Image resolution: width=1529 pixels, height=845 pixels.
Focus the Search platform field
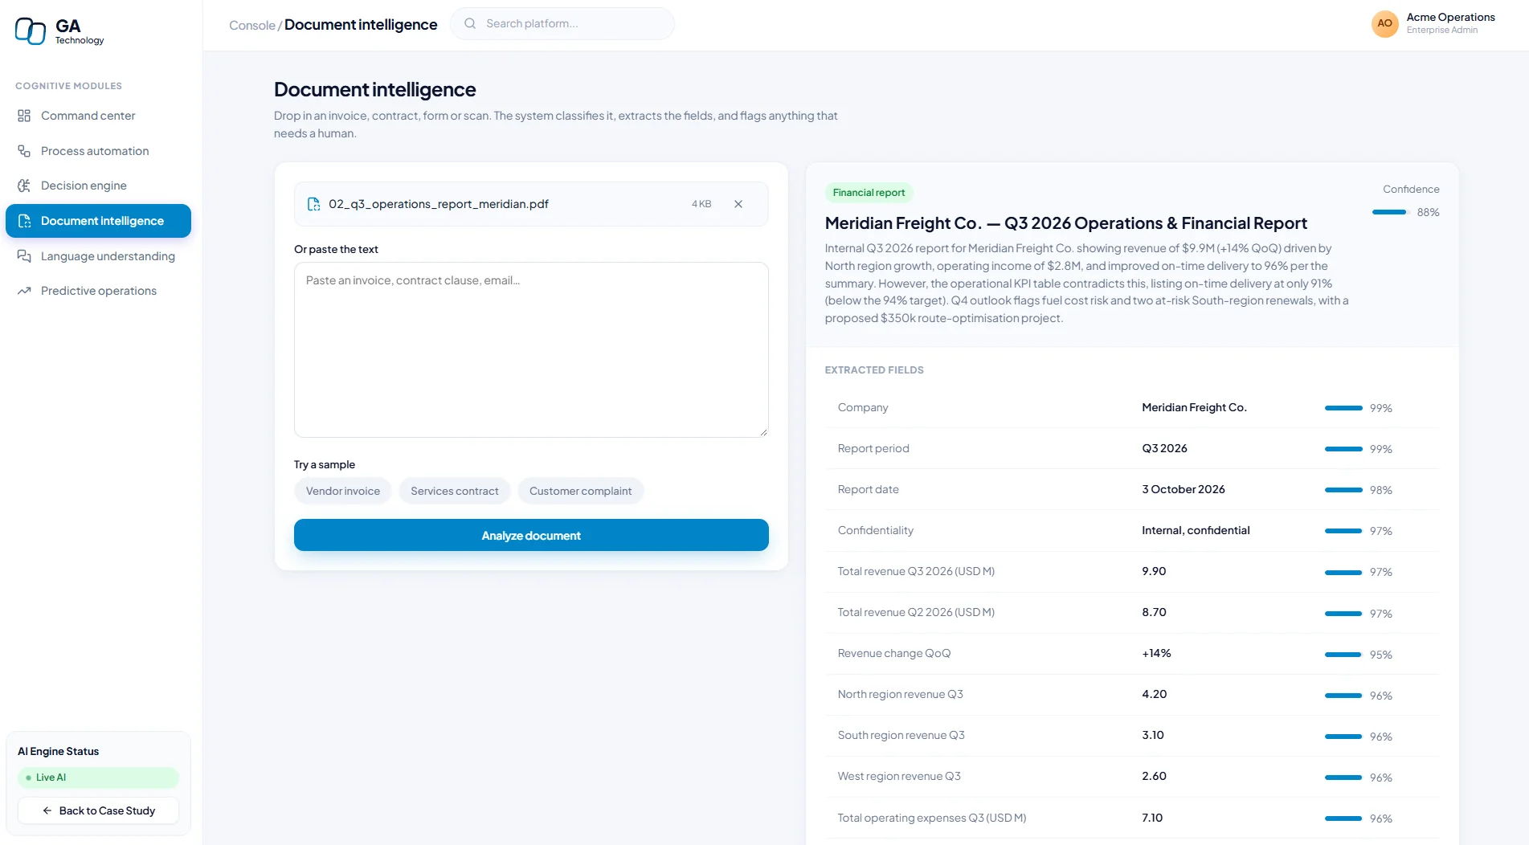pyautogui.click(x=562, y=23)
